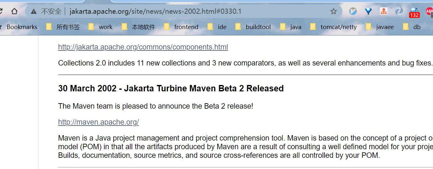Open the extension with 132 badge
Screen dimensions: 433x169
(414, 12)
